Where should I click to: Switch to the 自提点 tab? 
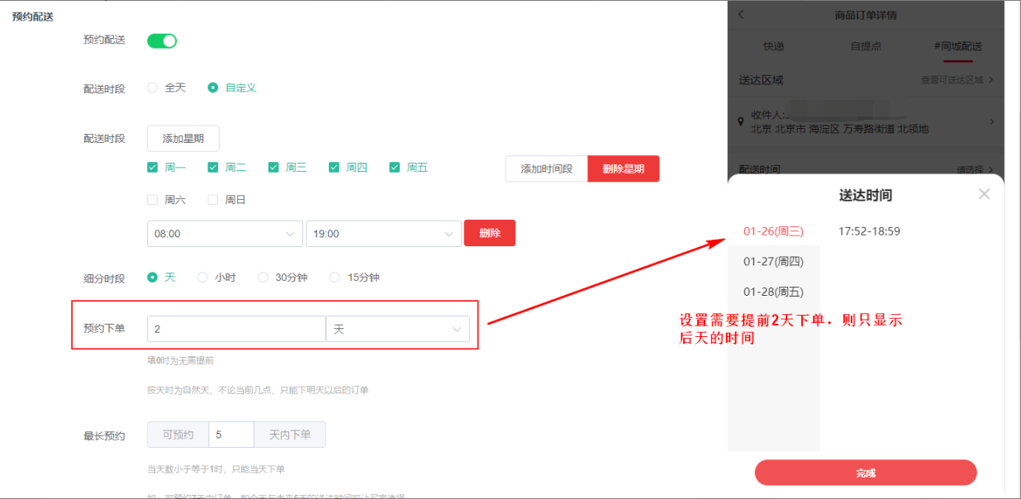point(866,46)
